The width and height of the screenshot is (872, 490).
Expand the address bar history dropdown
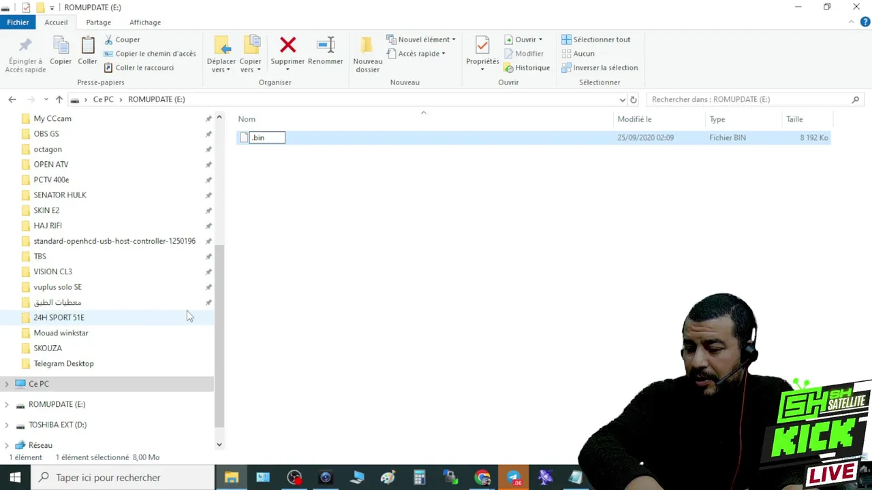pyautogui.click(x=622, y=99)
